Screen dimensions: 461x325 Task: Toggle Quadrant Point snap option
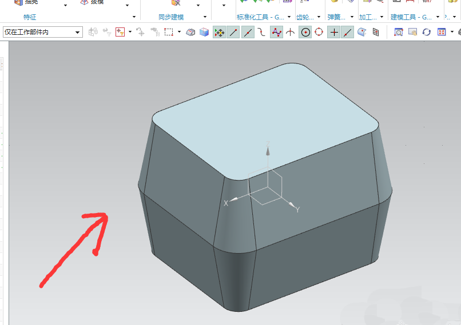pyautogui.click(x=319, y=32)
